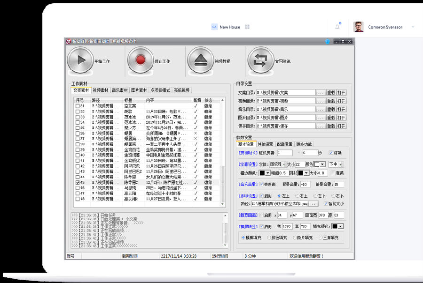The image size is (423, 283).
Task: Click the New House workspace name
Action: point(230,27)
